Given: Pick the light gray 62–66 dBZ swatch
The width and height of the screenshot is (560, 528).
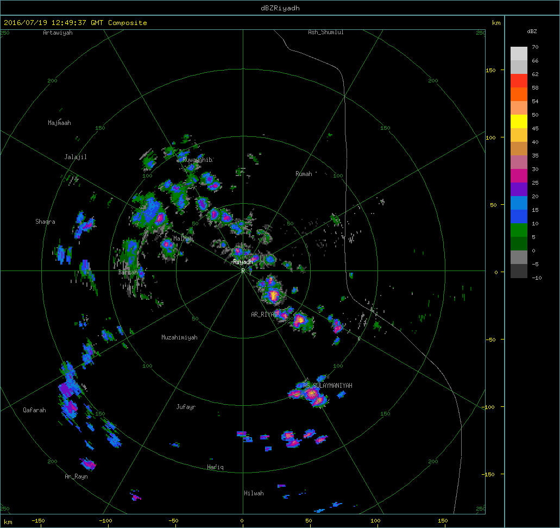Looking at the screenshot, I should click(519, 67).
